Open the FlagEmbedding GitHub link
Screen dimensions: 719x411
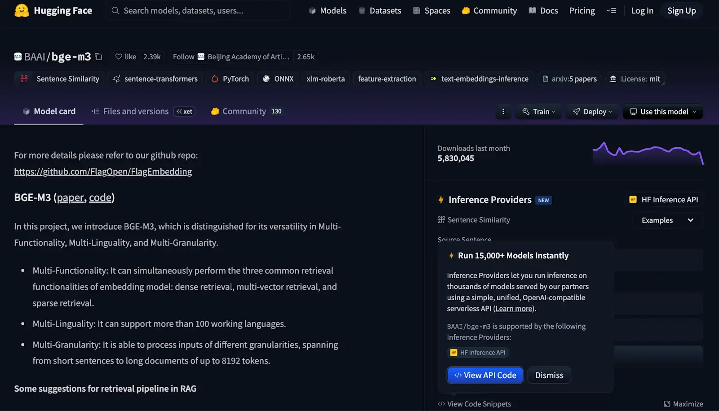(103, 171)
